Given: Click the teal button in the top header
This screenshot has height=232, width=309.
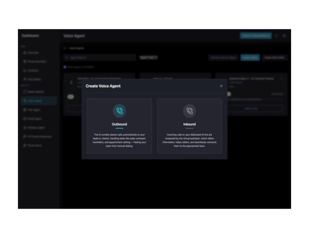Looking at the screenshot, I should pos(256,36).
